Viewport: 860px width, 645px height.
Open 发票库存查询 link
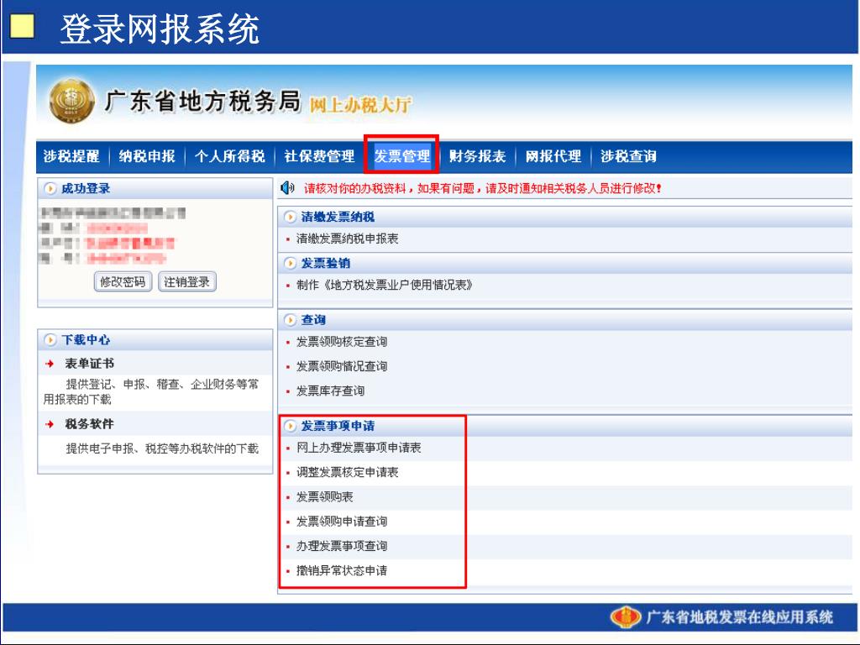click(330, 391)
